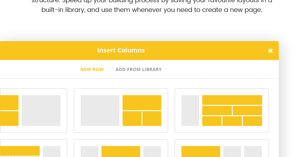Choose layout with yellow left and two gray columns
This screenshot has height=157, width=304.
[x=222, y=148]
